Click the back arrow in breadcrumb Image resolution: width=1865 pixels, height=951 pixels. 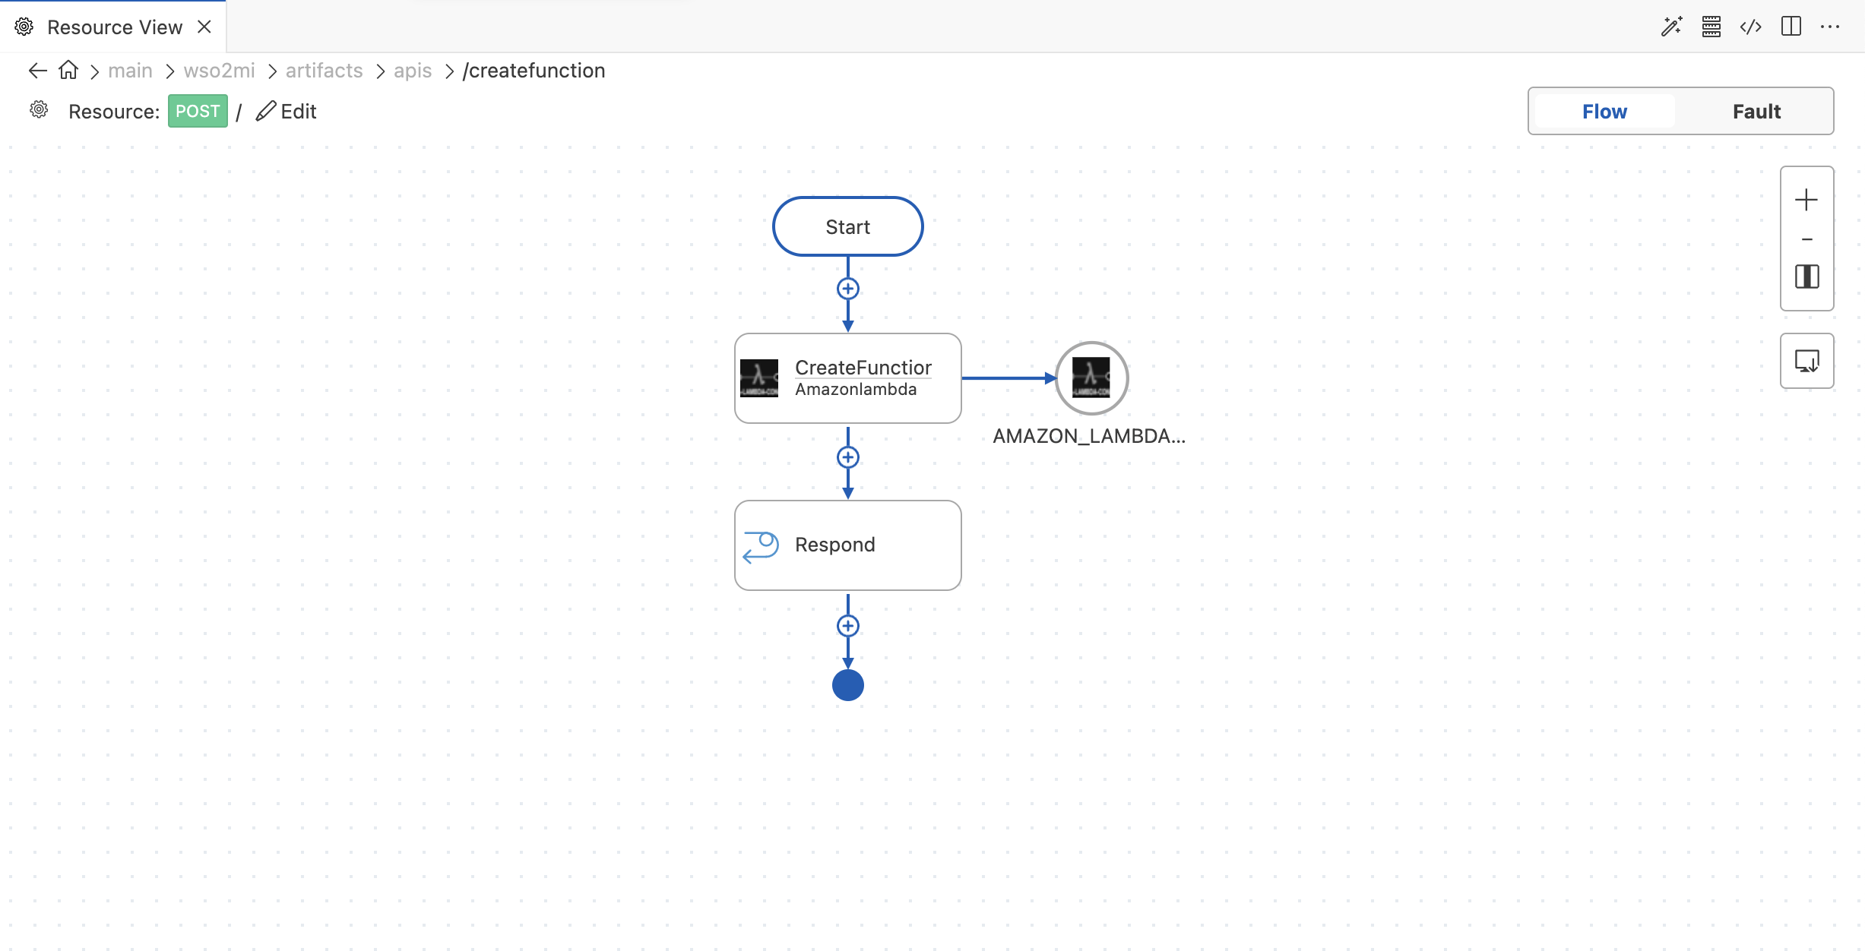click(37, 71)
